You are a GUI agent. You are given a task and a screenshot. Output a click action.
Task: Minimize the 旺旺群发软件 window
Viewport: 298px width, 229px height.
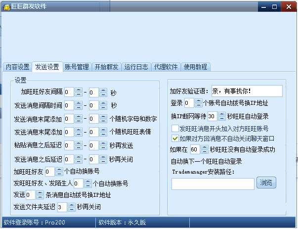click(x=263, y=7)
